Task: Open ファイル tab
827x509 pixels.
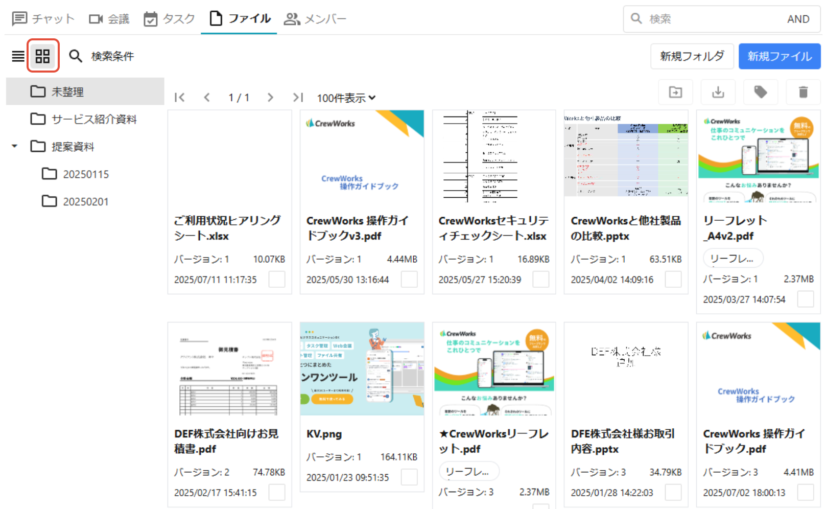Action: coord(240,19)
